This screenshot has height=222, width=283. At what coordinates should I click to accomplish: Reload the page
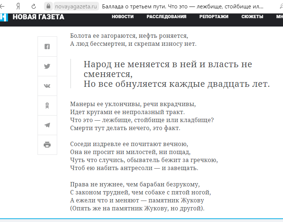[x=34, y=7]
